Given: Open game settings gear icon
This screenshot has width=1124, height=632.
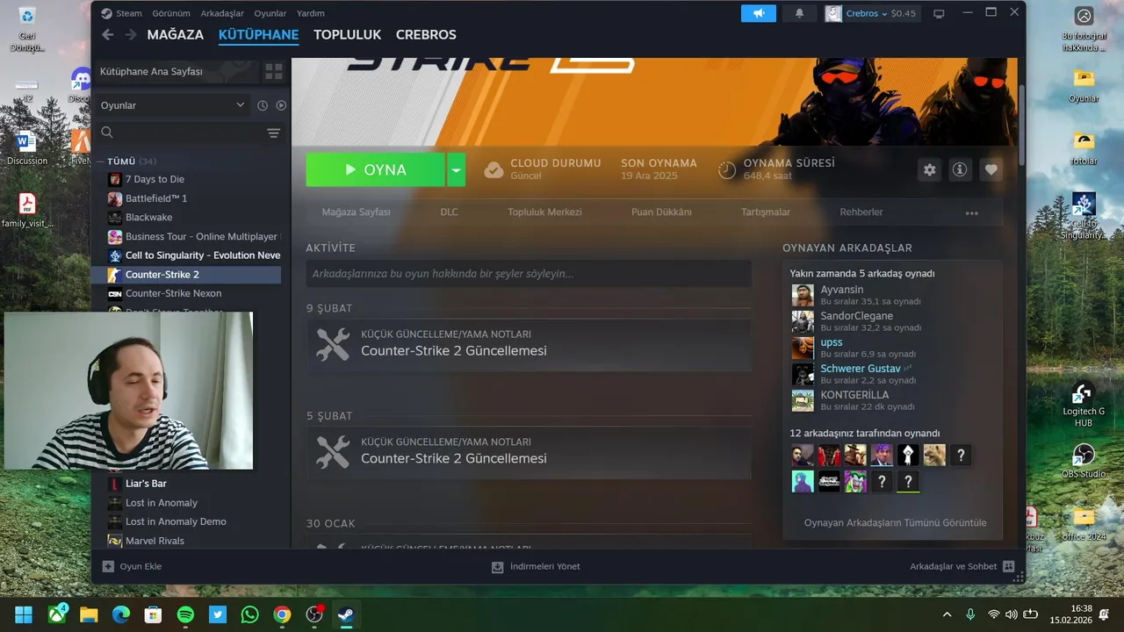Looking at the screenshot, I should 930,170.
